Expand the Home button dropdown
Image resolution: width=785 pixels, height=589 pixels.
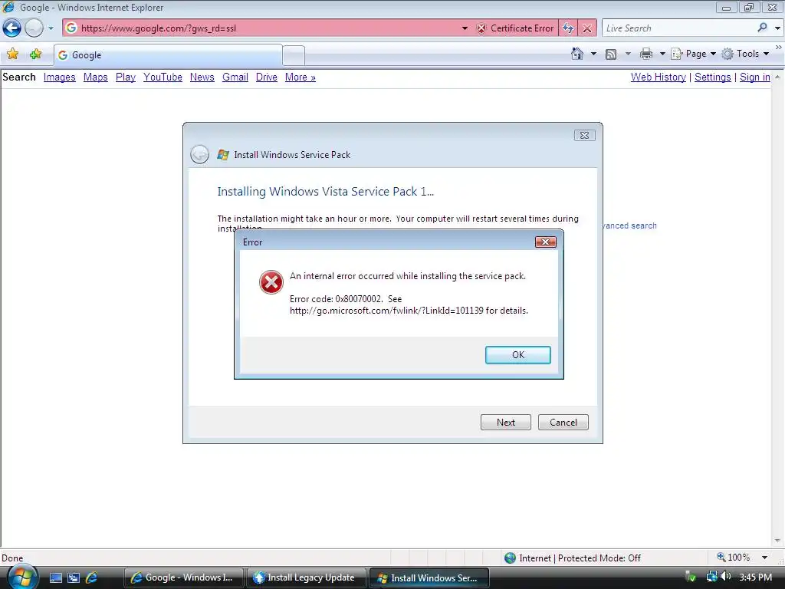[593, 54]
